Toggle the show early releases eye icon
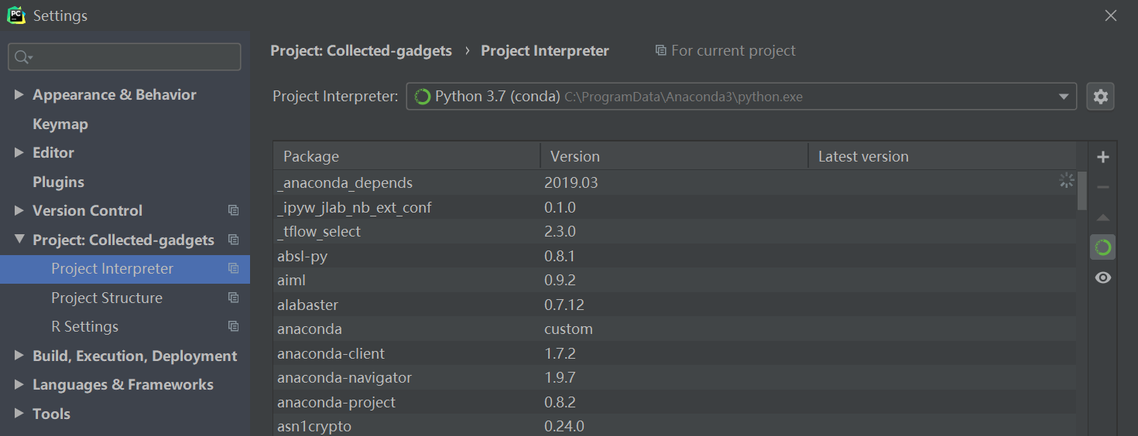The image size is (1138, 436). coord(1103,278)
